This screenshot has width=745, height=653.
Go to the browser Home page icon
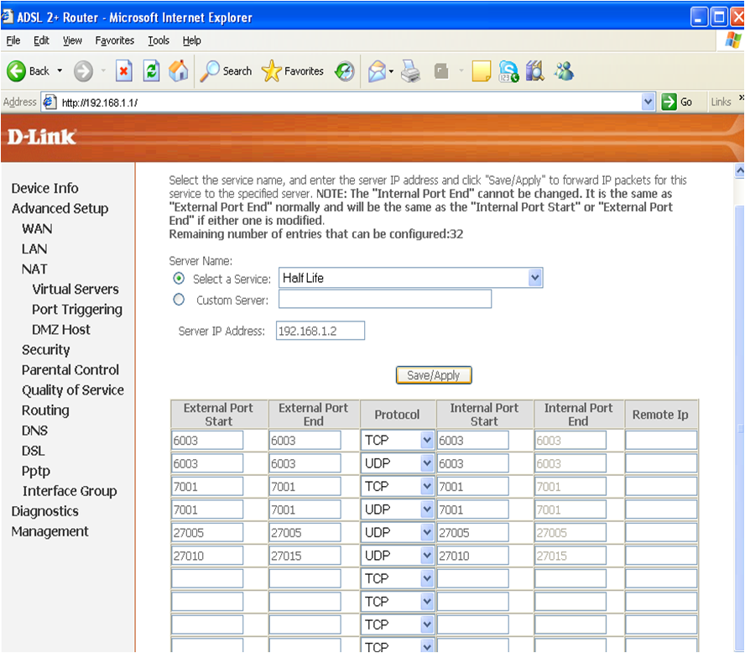[x=178, y=71]
